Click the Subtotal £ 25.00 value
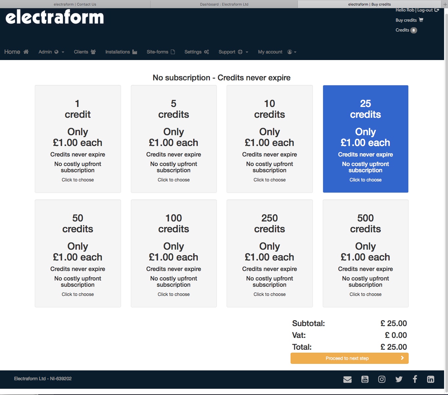This screenshot has height=395, width=448. [x=394, y=323]
